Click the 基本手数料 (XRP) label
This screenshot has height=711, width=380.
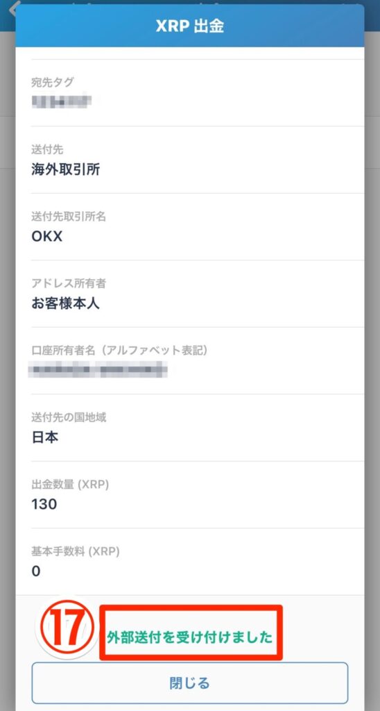75,551
